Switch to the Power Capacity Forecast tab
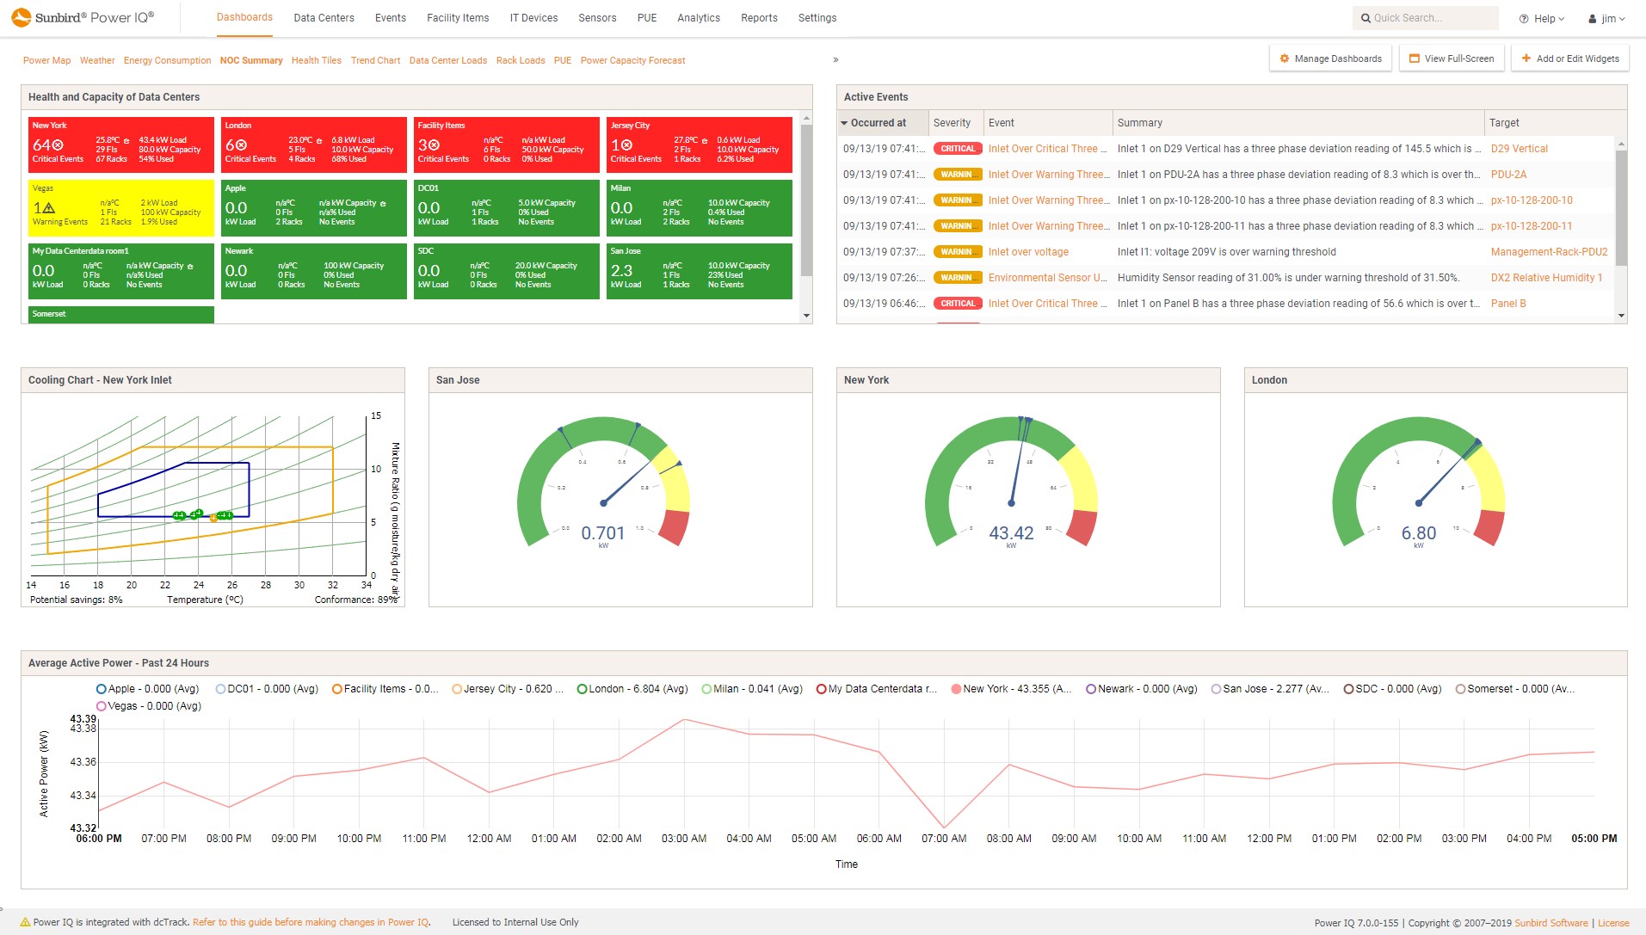 tap(632, 60)
